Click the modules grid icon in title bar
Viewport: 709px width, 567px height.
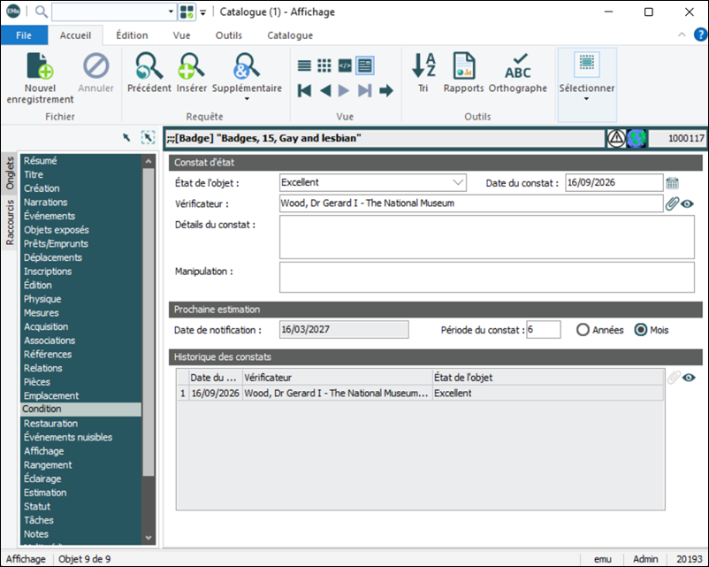click(187, 12)
